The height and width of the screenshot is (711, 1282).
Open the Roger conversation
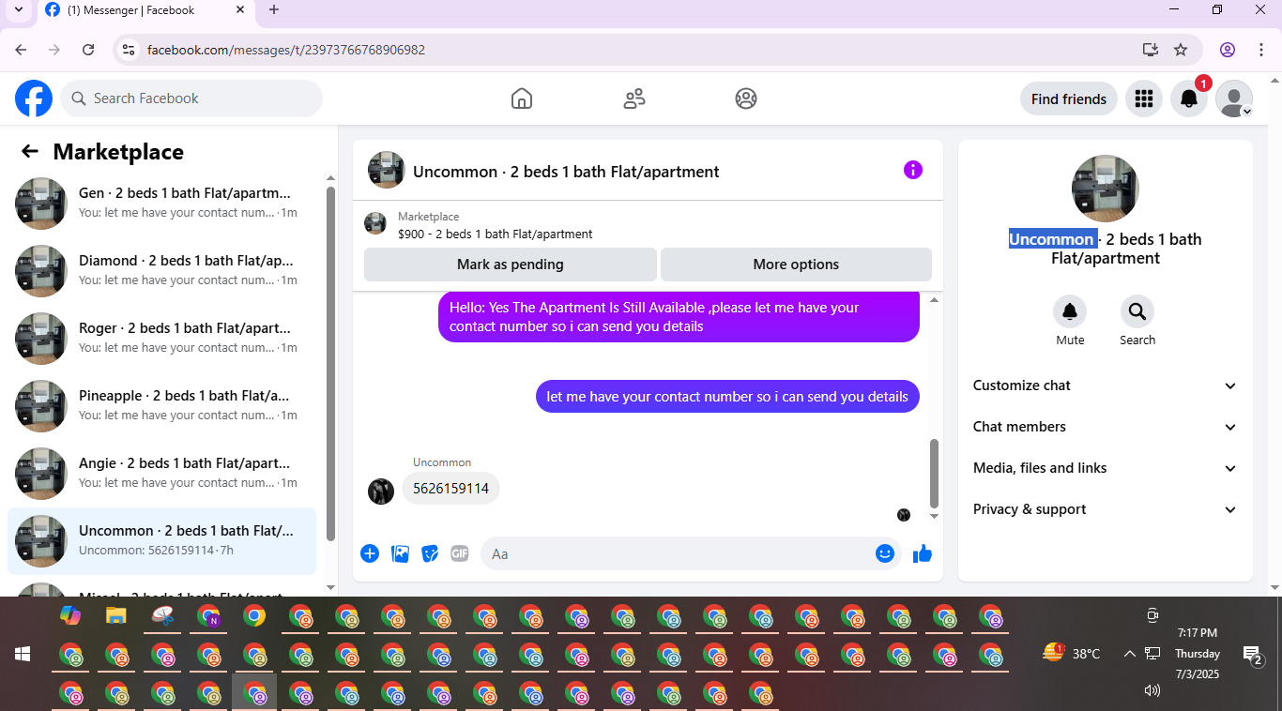point(162,338)
